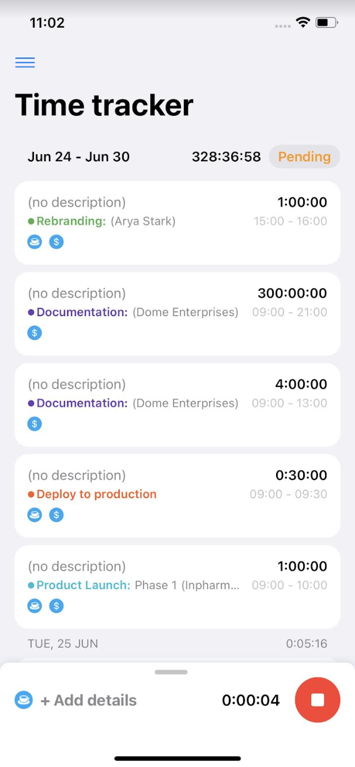Click the tag icon next to Add details
This screenshot has height=767, width=355.
[x=23, y=700]
